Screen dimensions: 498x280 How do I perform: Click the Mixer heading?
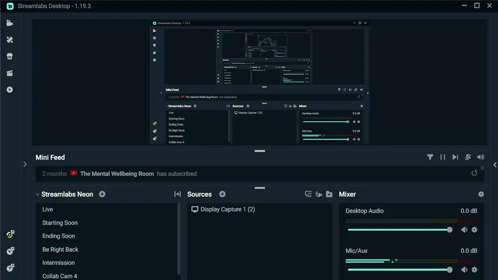click(x=347, y=194)
